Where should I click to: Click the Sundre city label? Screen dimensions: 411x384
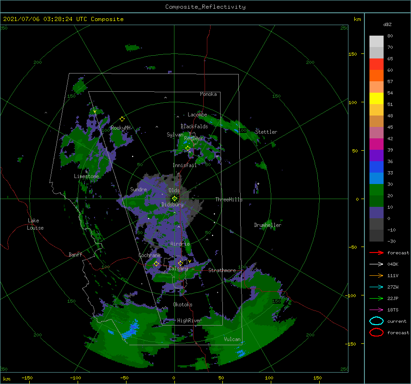(x=138, y=189)
